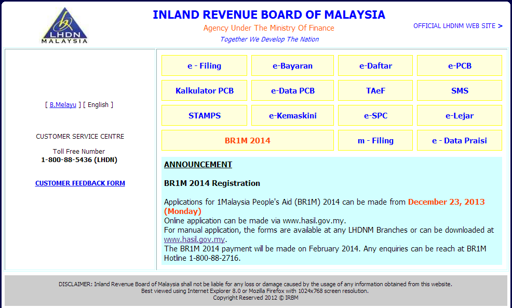
Task: Follow the www.hasil.gov.my hyperlink in announcement
Action: point(194,239)
